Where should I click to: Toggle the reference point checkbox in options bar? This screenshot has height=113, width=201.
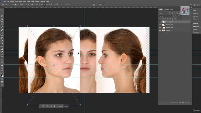point(12,5)
